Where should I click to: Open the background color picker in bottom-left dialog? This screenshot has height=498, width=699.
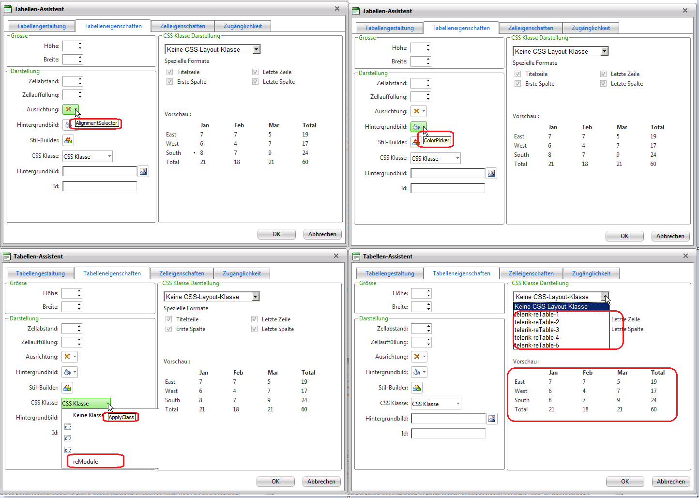point(70,372)
